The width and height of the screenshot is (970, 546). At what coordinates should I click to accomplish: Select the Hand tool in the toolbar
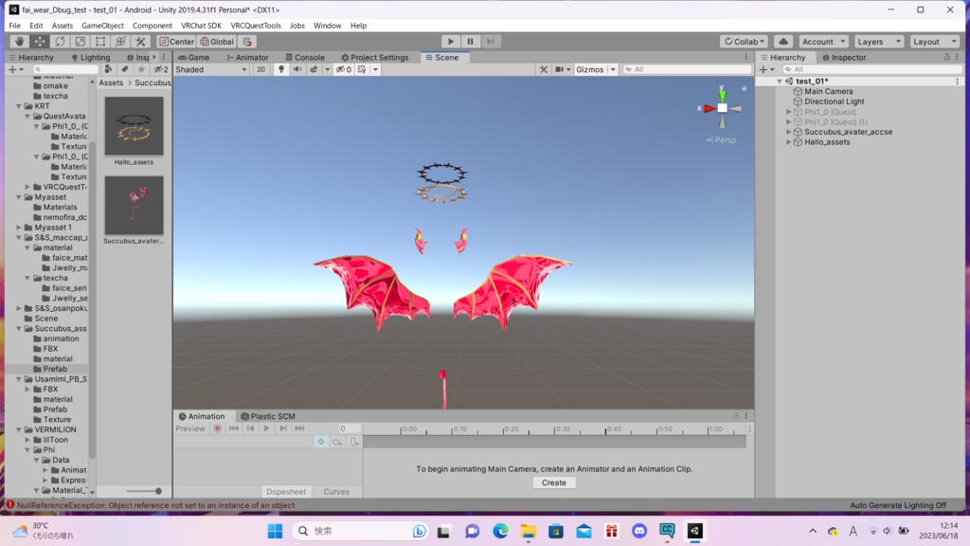pyautogui.click(x=21, y=41)
